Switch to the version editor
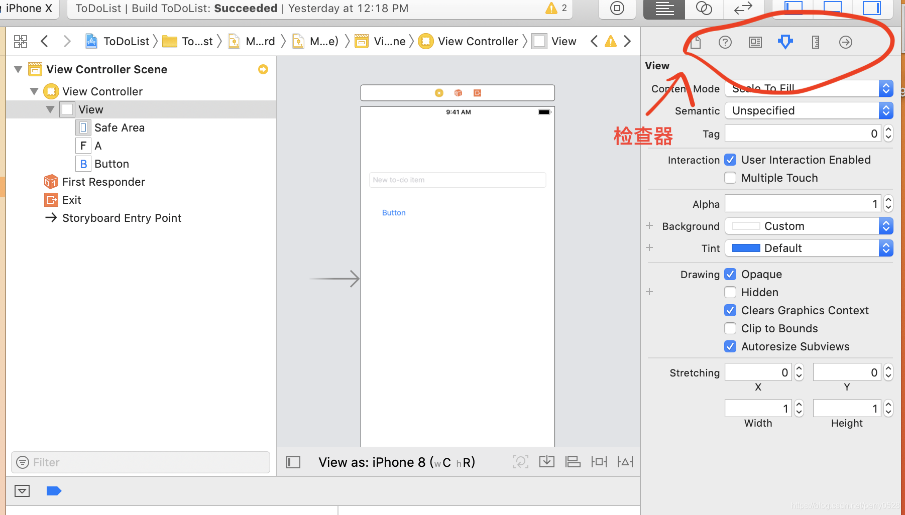This screenshot has height=515, width=905. (743, 9)
